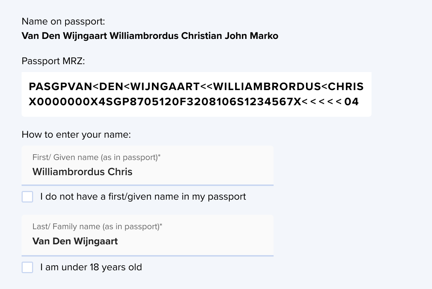The height and width of the screenshot is (289, 432).
Task: Enable the under 18 years old checkbox
Action: [27, 267]
